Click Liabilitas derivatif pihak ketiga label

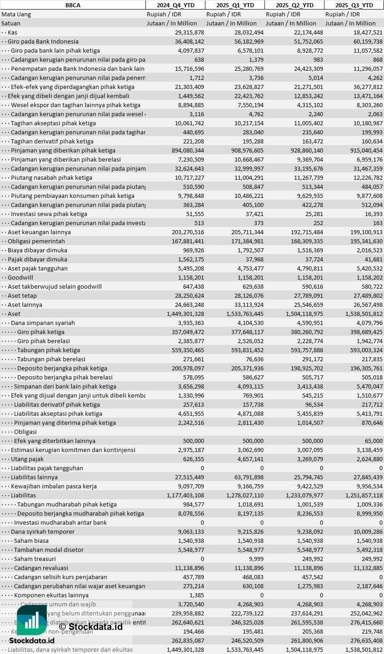[57, 404]
